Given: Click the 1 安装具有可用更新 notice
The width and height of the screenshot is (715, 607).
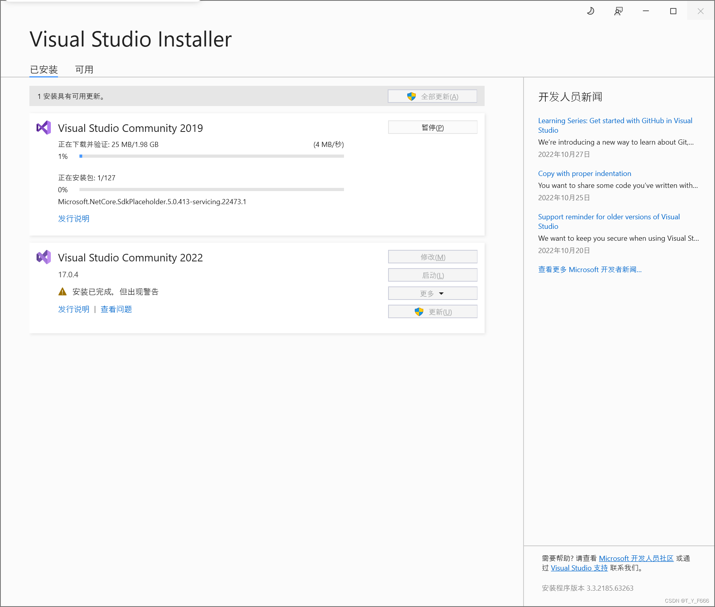Looking at the screenshot, I should tap(71, 97).
